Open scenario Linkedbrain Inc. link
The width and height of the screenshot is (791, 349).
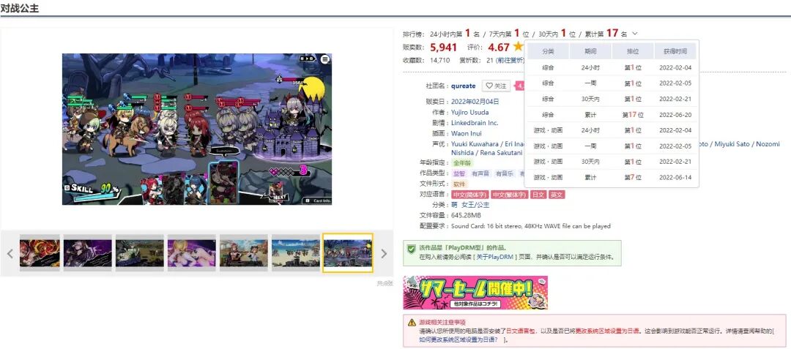point(475,123)
